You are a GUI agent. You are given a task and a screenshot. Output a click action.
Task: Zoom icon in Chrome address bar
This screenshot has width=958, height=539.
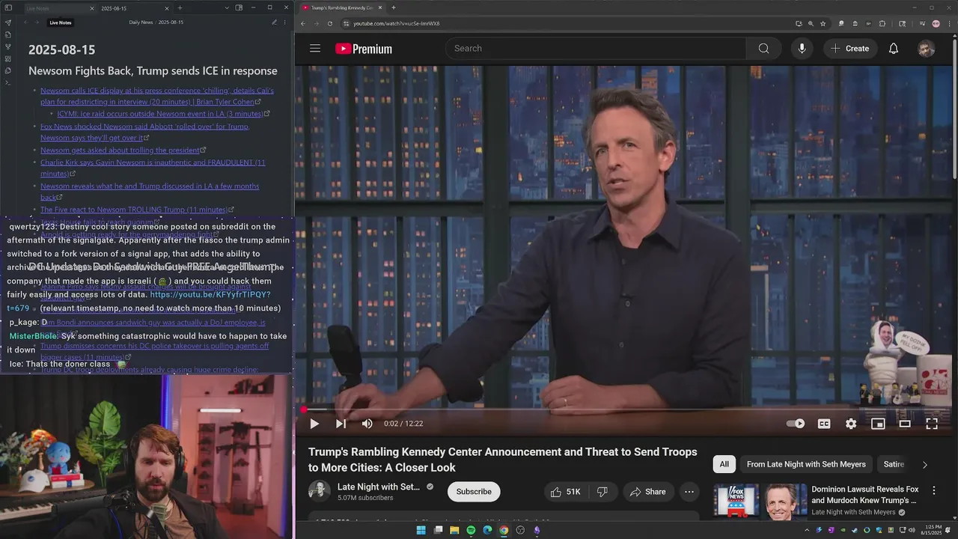point(811,23)
